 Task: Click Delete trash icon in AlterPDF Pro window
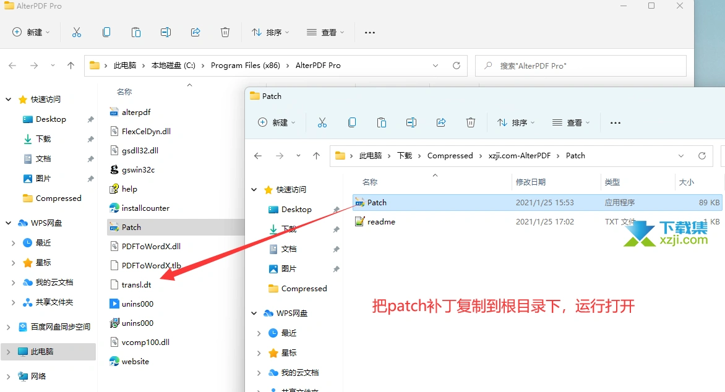click(x=225, y=32)
